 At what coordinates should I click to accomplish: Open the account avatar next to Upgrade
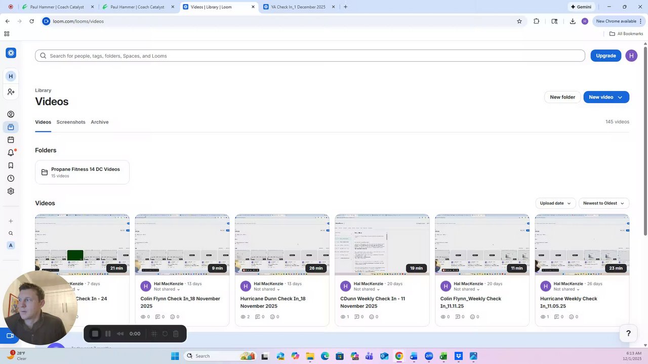[631, 56]
